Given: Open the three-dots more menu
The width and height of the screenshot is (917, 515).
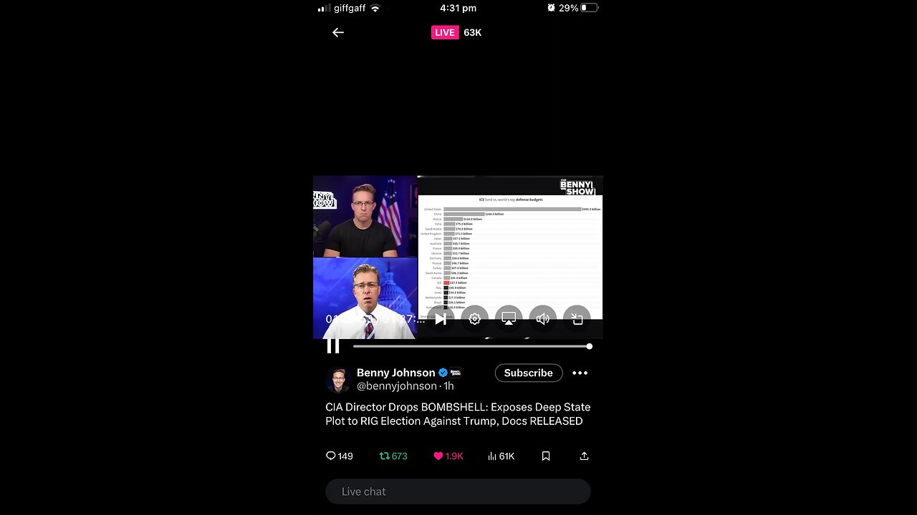Looking at the screenshot, I should coord(580,373).
